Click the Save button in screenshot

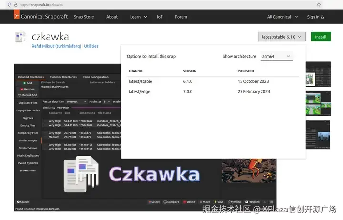click(219, 202)
